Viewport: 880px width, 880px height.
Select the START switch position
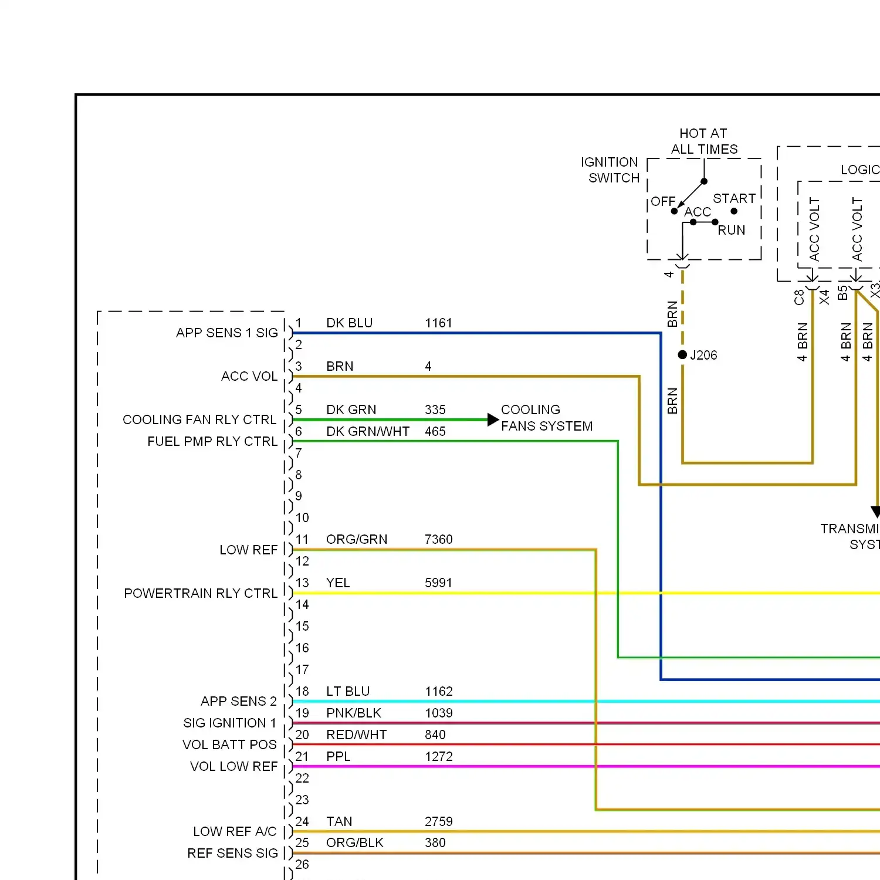pyautogui.click(x=734, y=198)
